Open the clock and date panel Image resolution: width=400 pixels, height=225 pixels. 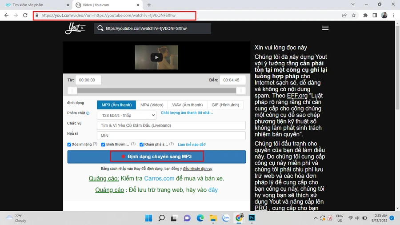point(379,218)
